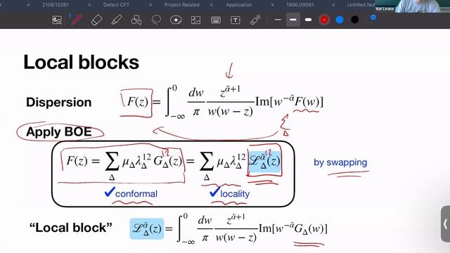Click the 'locality' text
The height and width of the screenshot is (253, 450).
coord(235,194)
